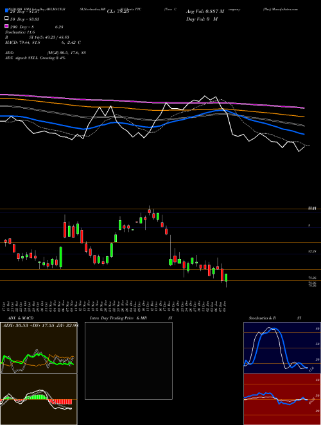The height and width of the screenshot is (425, 321).
Task: Select the MACD values line in header
Action: 42,42
